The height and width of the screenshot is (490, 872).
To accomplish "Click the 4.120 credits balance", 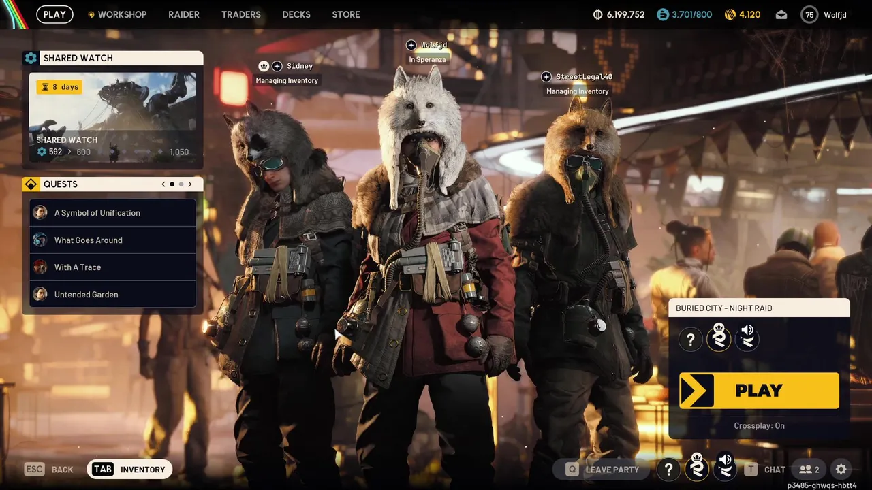I will [749, 14].
